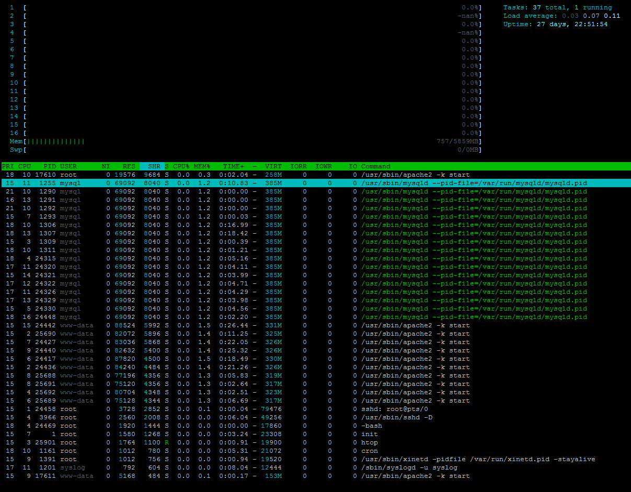The height and width of the screenshot is (492, 631).
Task: Select the apache2 row with PID 25689
Action: (315, 401)
